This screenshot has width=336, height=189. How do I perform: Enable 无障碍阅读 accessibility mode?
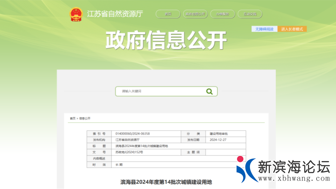[264, 29]
